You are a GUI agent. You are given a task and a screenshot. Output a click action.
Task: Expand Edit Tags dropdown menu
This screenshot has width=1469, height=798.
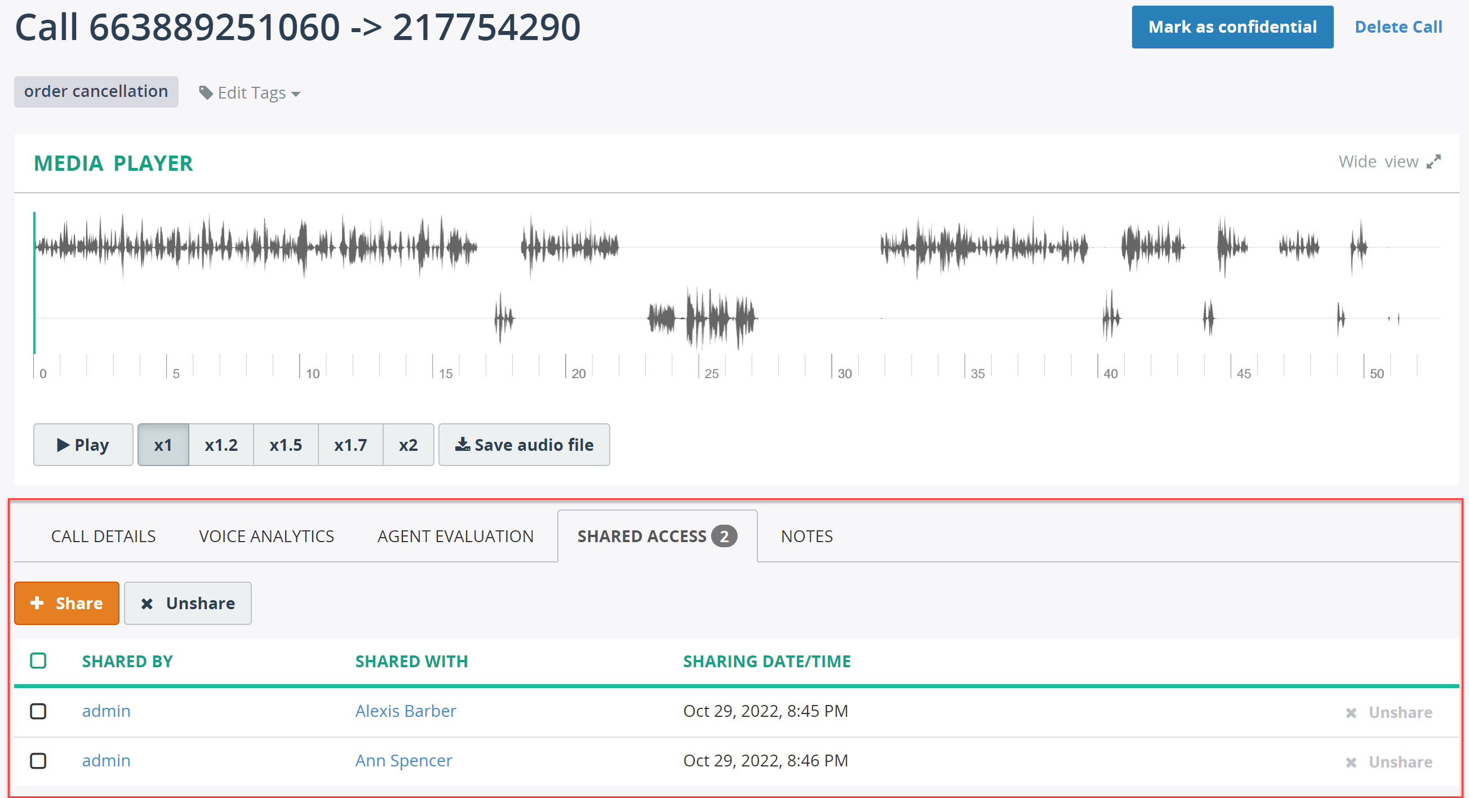[x=250, y=92]
